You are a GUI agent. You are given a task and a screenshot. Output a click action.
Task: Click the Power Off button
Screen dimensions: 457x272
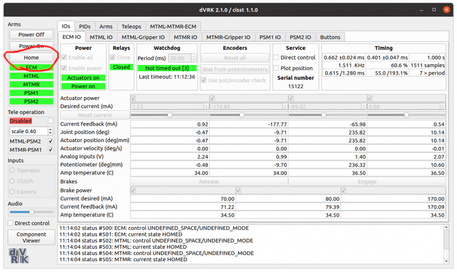31,35
